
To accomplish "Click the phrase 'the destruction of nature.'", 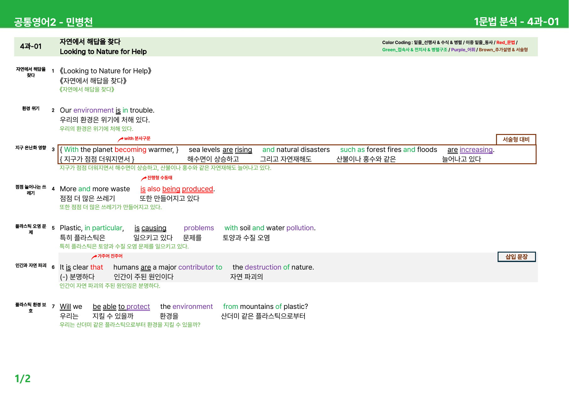I will [273, 267].
